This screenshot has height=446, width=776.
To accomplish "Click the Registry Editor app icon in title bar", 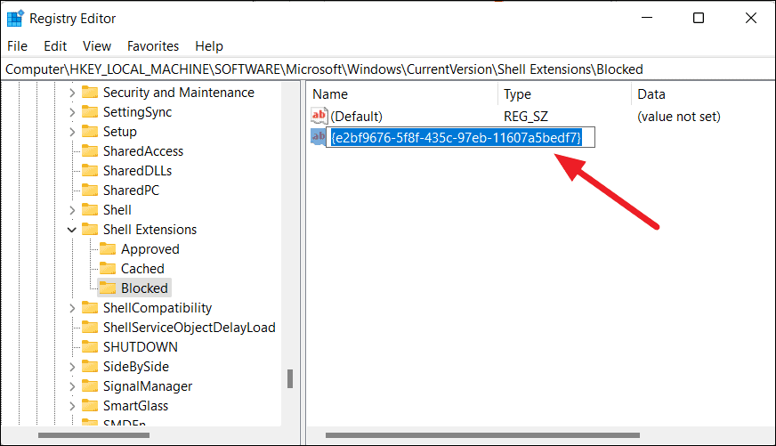I will point(15,19).
